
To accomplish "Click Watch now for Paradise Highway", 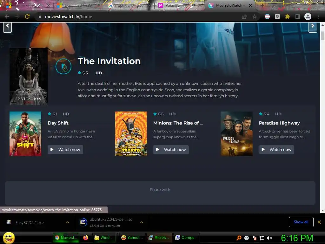I will (276, 149).
